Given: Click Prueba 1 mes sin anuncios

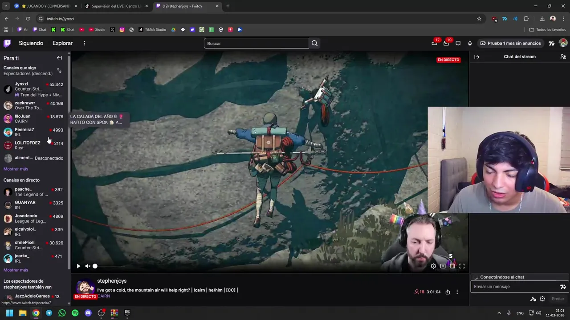Looking at the screenshot, I should (510, 43).
